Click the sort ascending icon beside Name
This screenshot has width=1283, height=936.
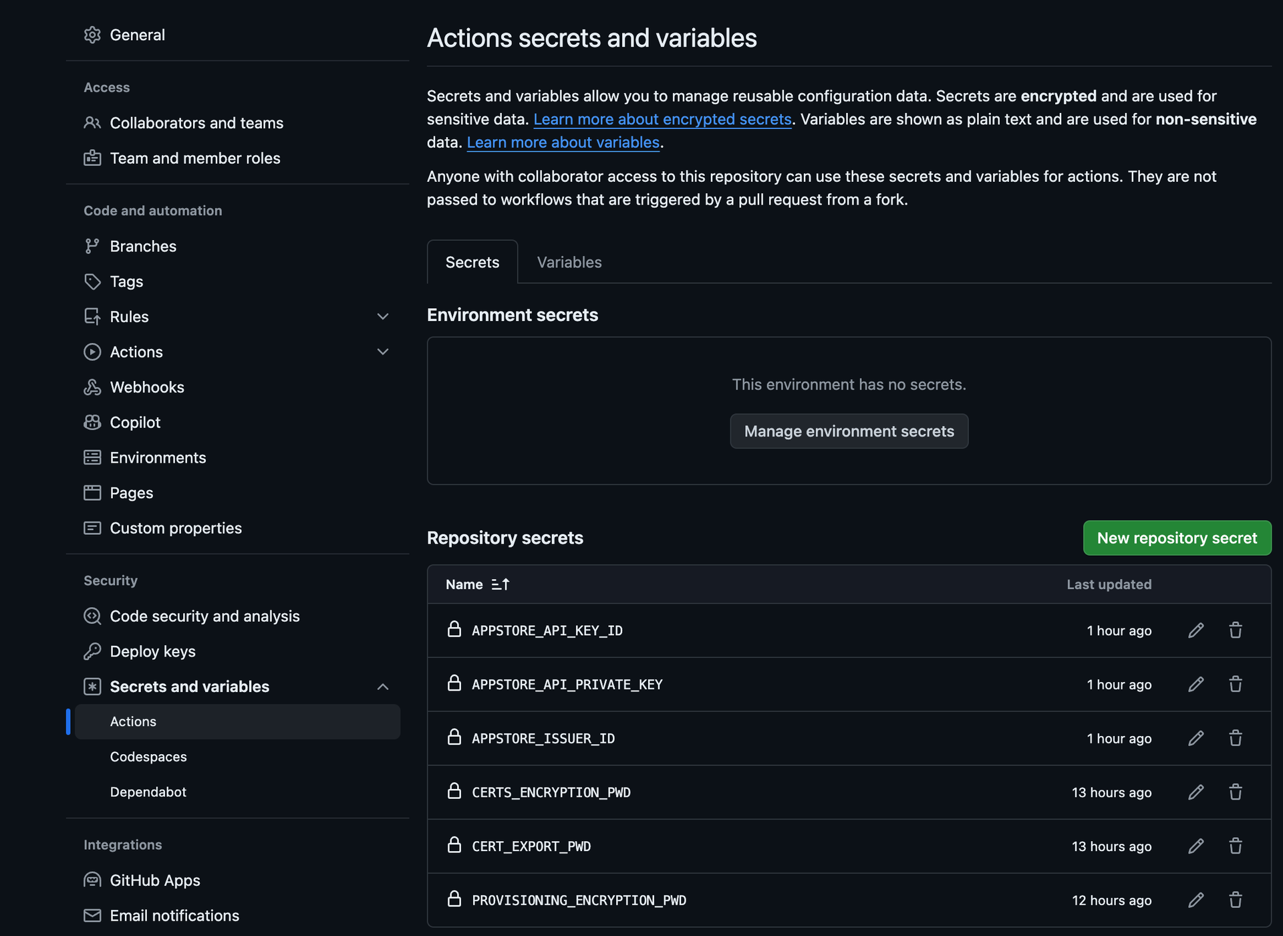pyautogui.click(x=501, y=584)
